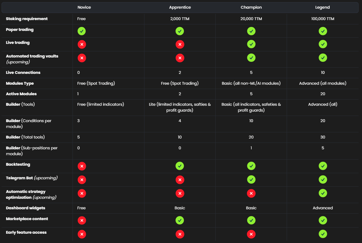This screenshot has width=362, height=243.
Task: Click Legend's green check for Early feature access
Action: coord(323,234)
